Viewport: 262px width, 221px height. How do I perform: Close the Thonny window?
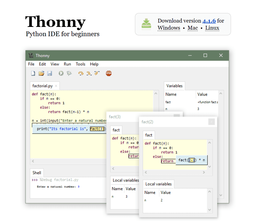click(x=221, y=55)
